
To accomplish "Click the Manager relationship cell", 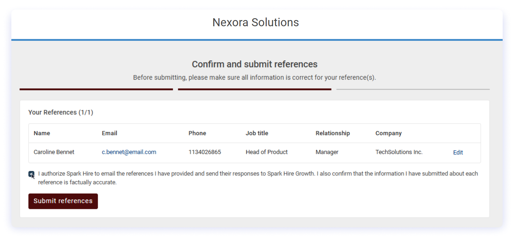I will click(327, 152).
